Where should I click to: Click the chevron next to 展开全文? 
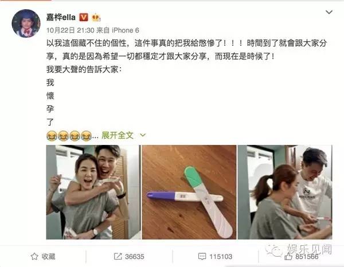tap(143, 135)
